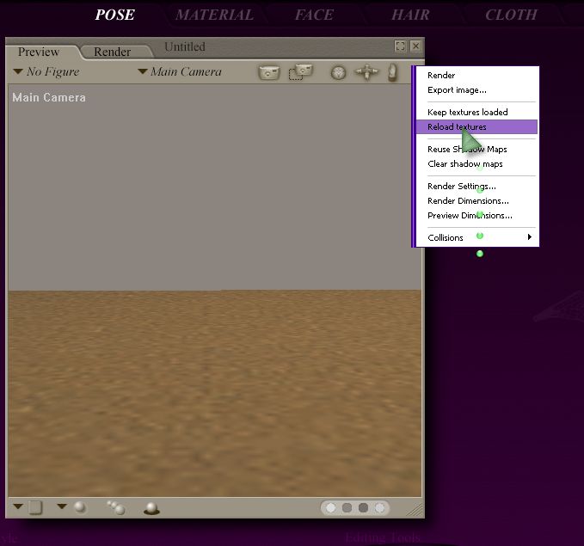
Task: Click the mouse icon in preview toolbar
Action: point(392,72)
